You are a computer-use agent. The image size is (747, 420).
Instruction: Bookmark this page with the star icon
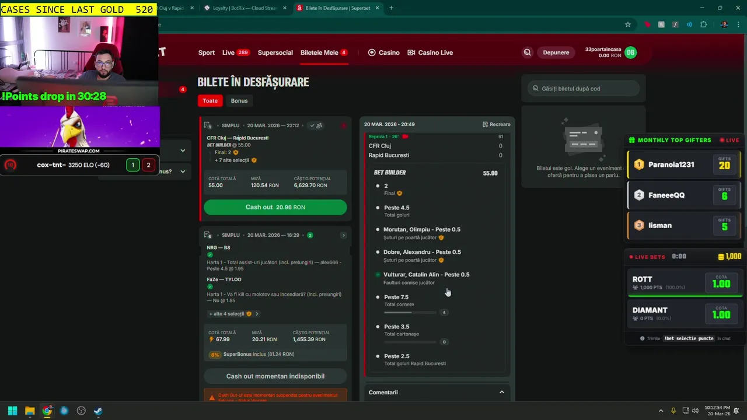point(628,24)
